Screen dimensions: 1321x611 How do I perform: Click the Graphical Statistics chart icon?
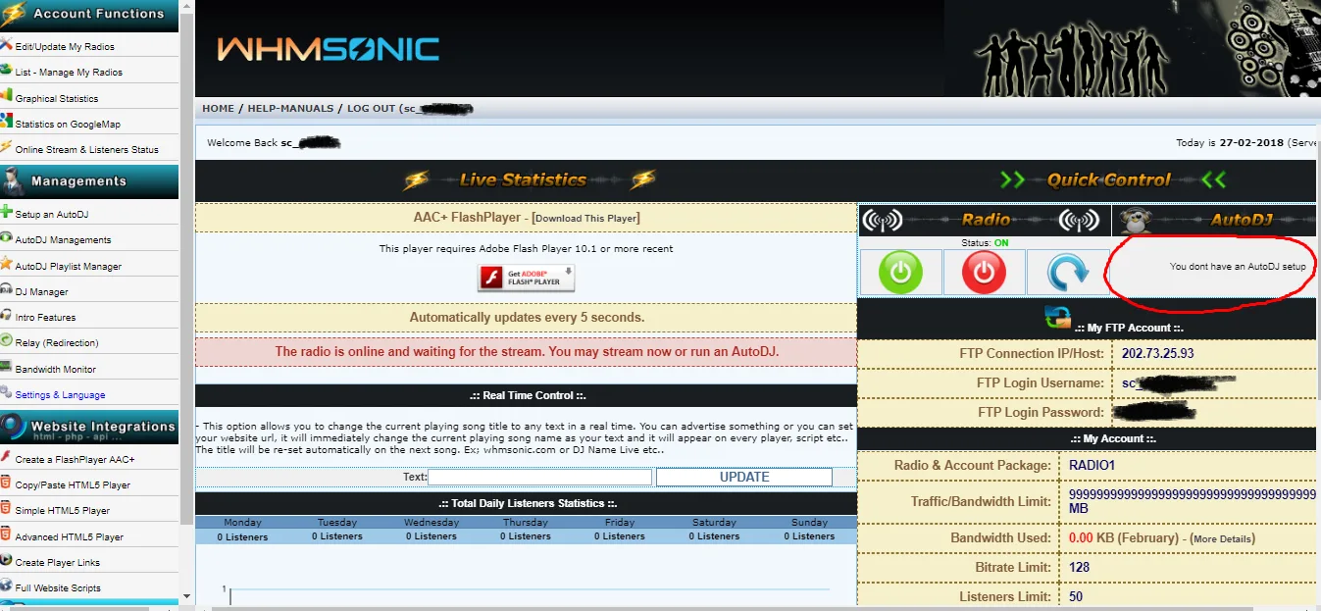[6, 97]
